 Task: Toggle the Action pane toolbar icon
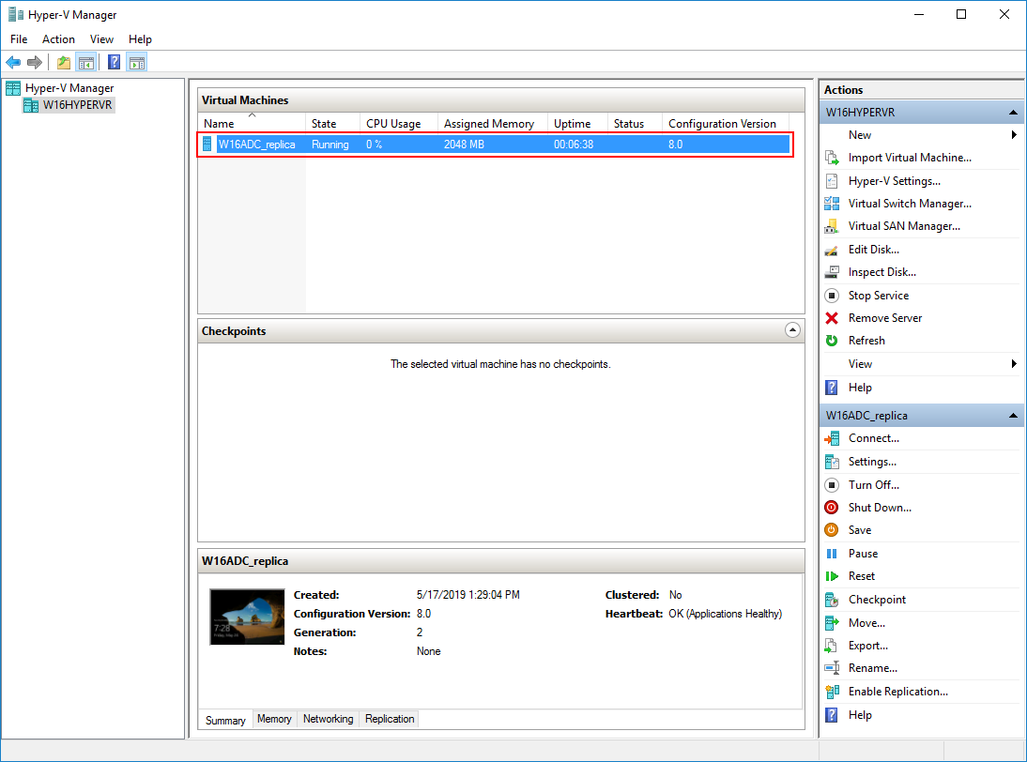click(x=137, y=62)
